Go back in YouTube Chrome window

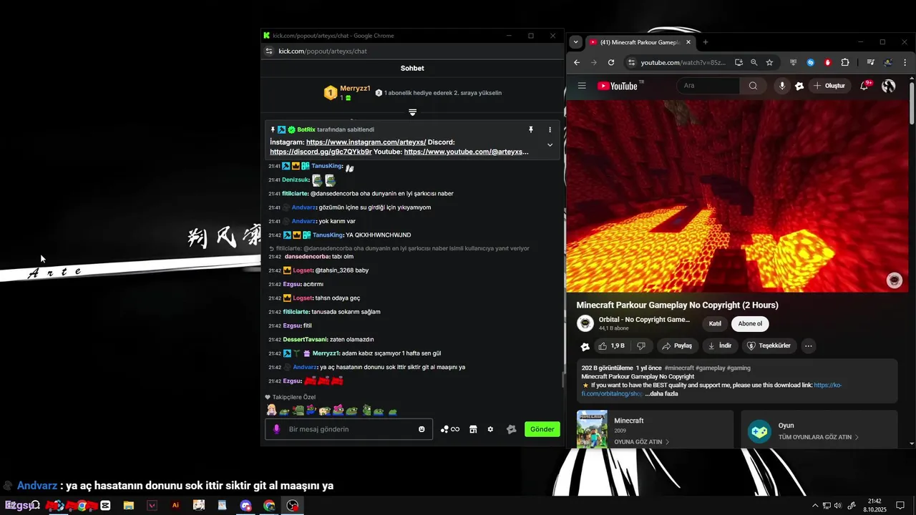577,62
